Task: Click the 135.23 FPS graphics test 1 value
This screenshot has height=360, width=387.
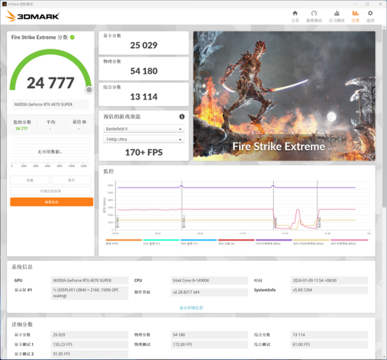Action: 90,344
